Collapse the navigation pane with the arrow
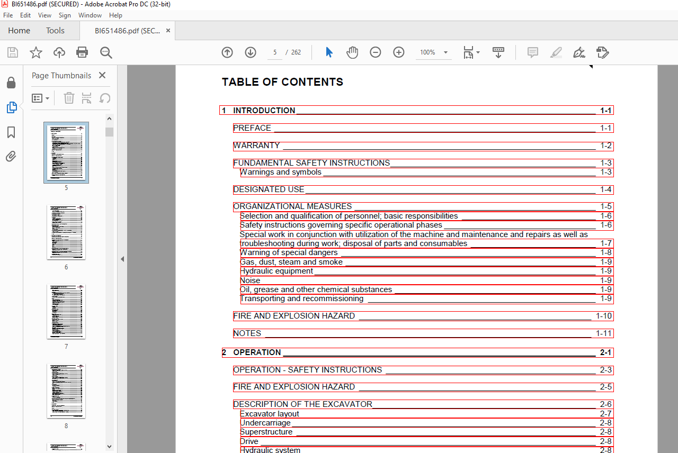The image size is (678, 453). pos(122,259)
